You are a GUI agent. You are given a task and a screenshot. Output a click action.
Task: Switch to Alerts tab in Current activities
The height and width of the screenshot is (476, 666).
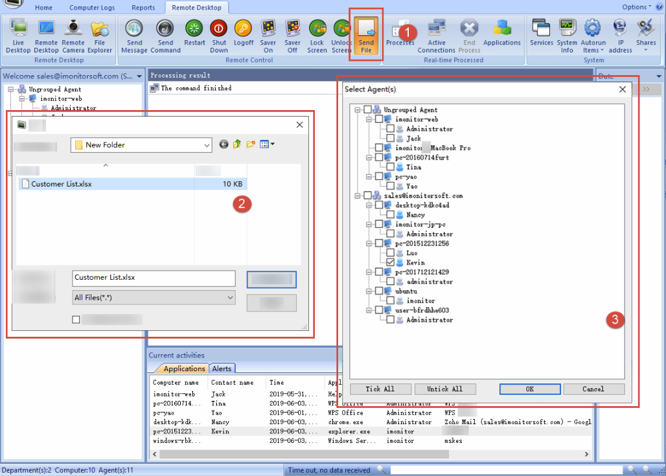click(222, 368)
